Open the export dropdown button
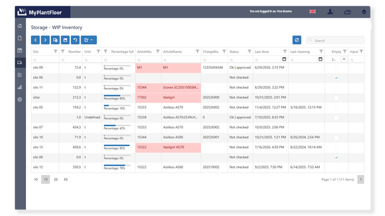Screen dimensions: 385x216 tap(89, 40)
